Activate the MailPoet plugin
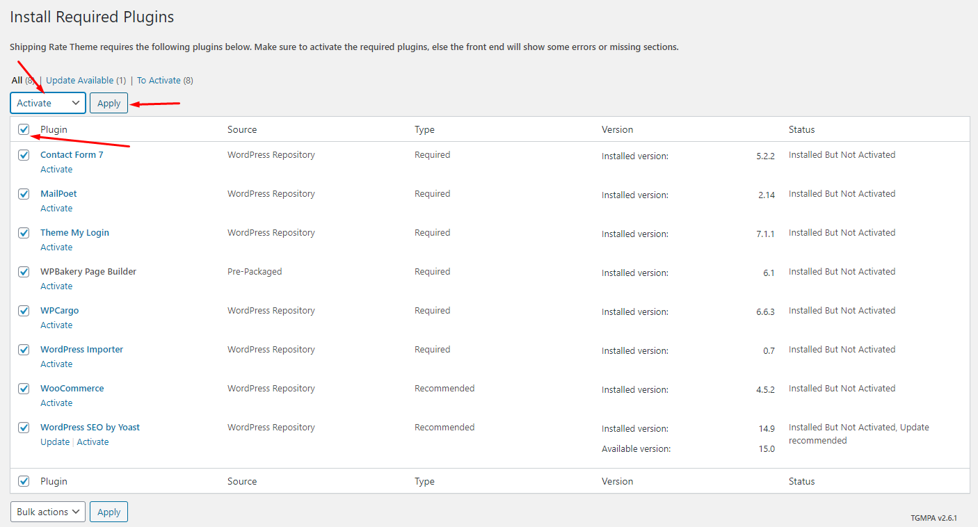 (56, 209)
